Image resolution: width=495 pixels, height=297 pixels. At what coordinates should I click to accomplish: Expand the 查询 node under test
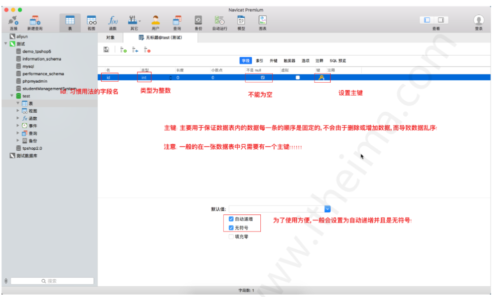(18, 133)
